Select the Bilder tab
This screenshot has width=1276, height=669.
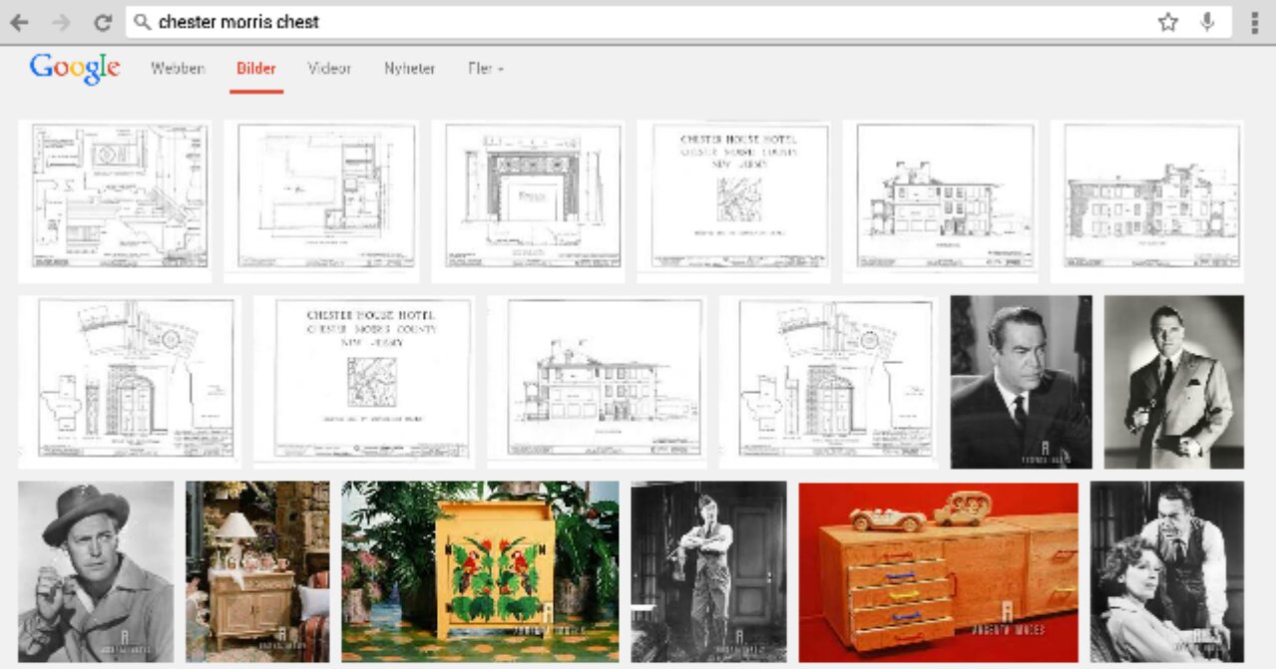tap(256, 69)
